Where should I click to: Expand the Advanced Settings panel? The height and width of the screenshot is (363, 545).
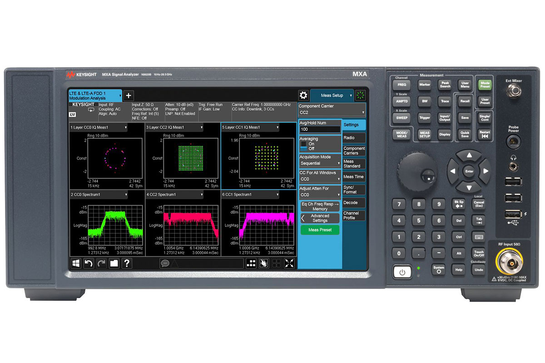[x=320, y=218]
